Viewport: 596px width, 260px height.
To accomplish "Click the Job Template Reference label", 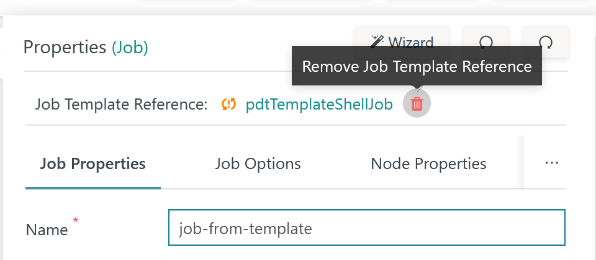I will (x=121, y=104).
